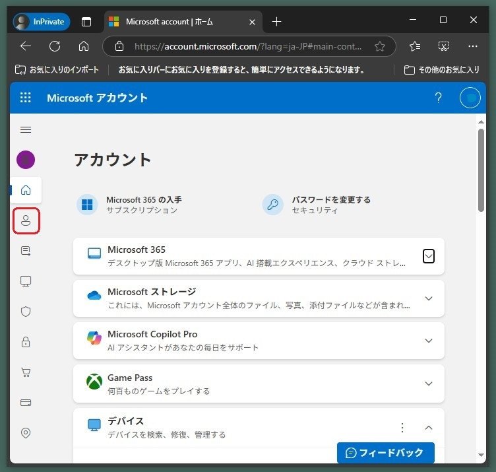Click the browser home button
The height and width of the screenshot is (472, 496).
click(84, 46)
